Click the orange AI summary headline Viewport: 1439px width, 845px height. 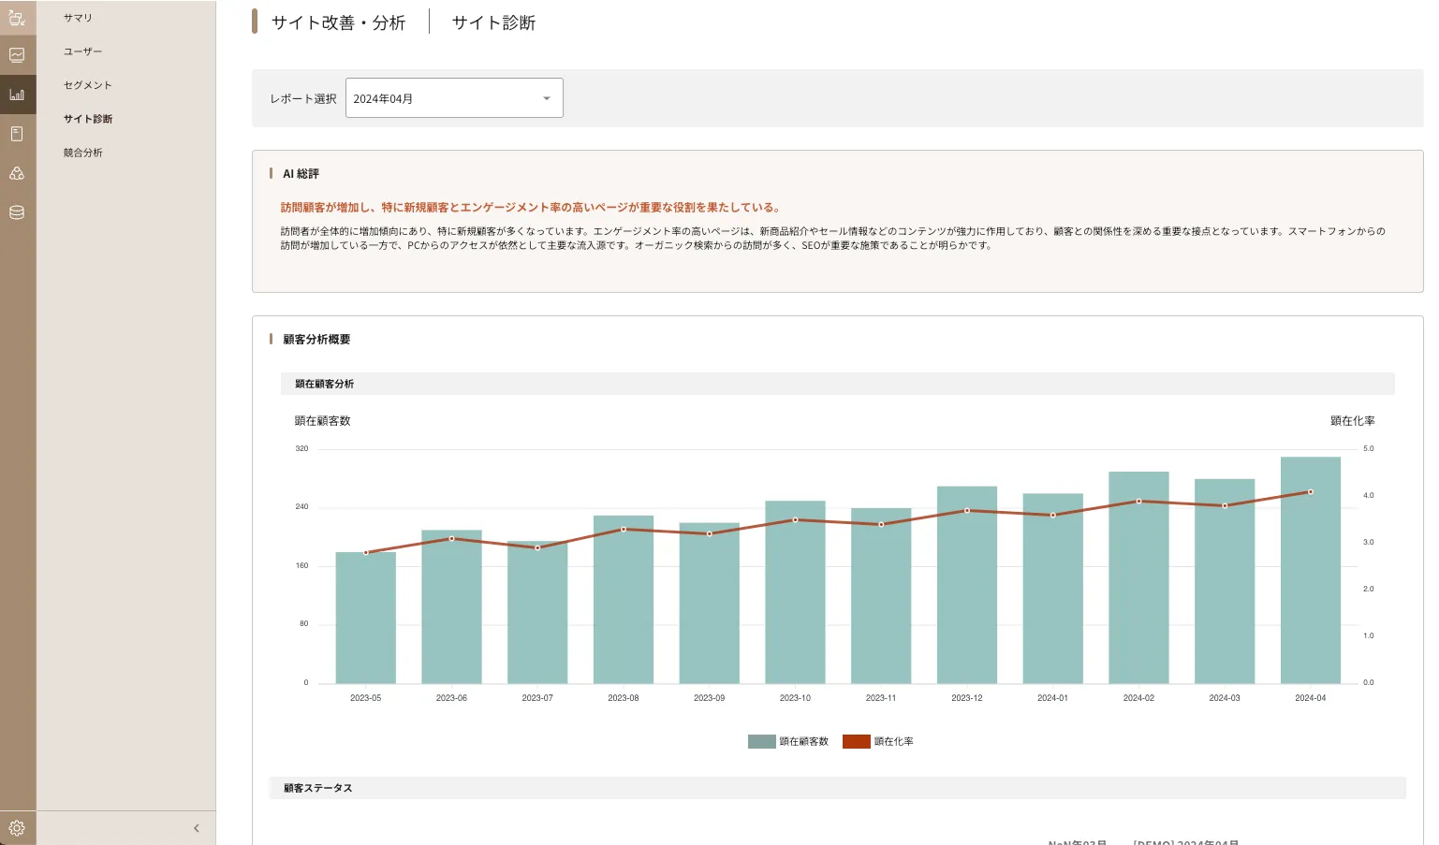531,208
